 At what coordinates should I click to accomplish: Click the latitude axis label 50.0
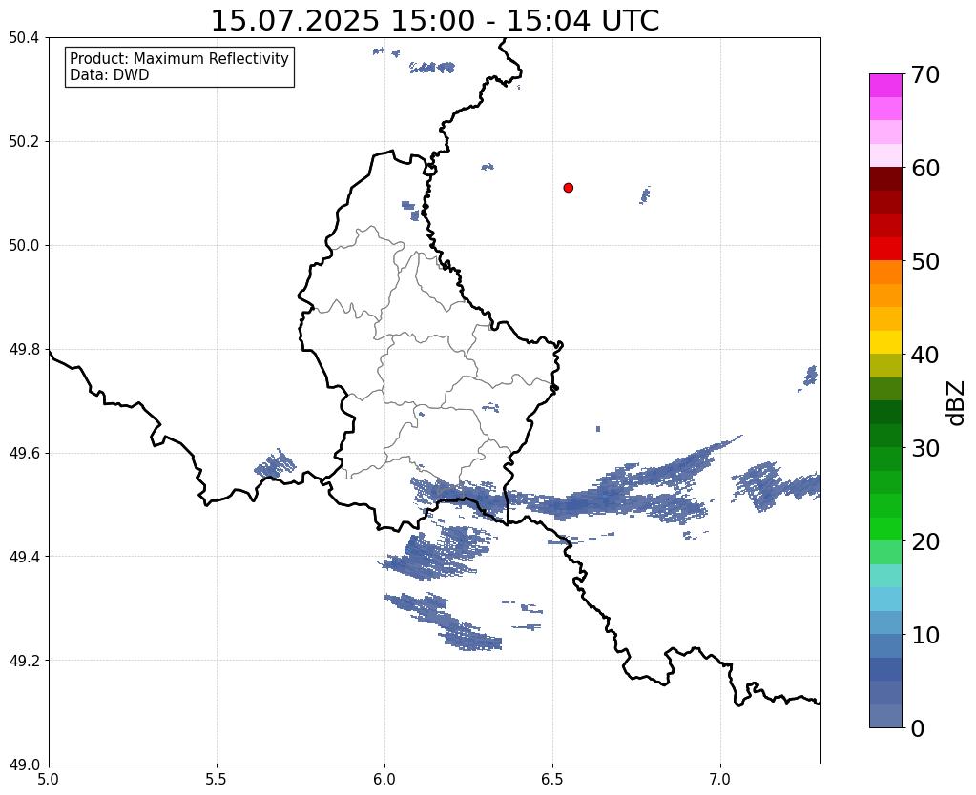tap(24, 246)
